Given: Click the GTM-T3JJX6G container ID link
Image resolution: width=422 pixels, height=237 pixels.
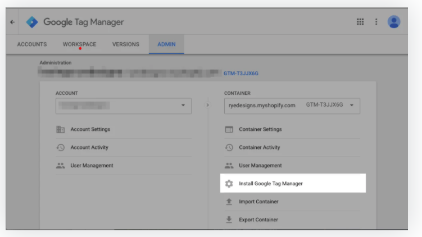Looking at the screenshot, I should (241, 74).
